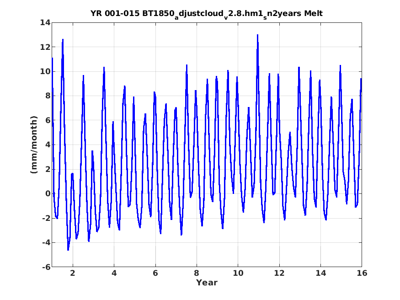The width and height of the screenshot is (400, 300).
Task: Select the x-axis tick label 4
Action: tap(114, 273)
